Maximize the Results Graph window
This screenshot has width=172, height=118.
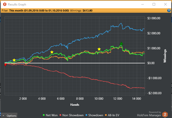click(154, 4)
